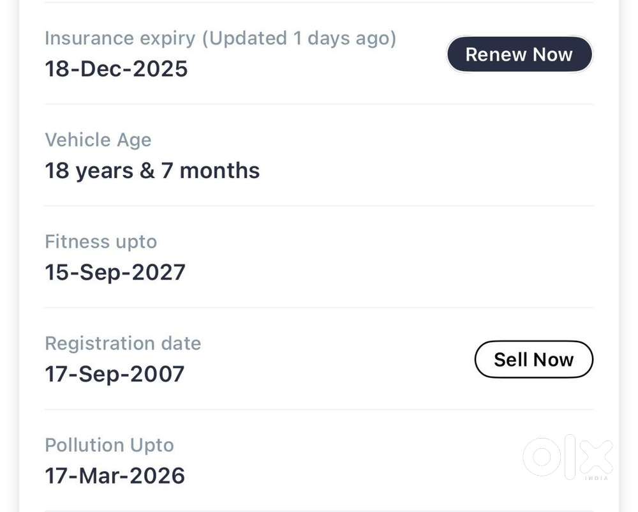Click the Insurance expiry label
This screenshot has height=512, width=638.
(120, 38)
